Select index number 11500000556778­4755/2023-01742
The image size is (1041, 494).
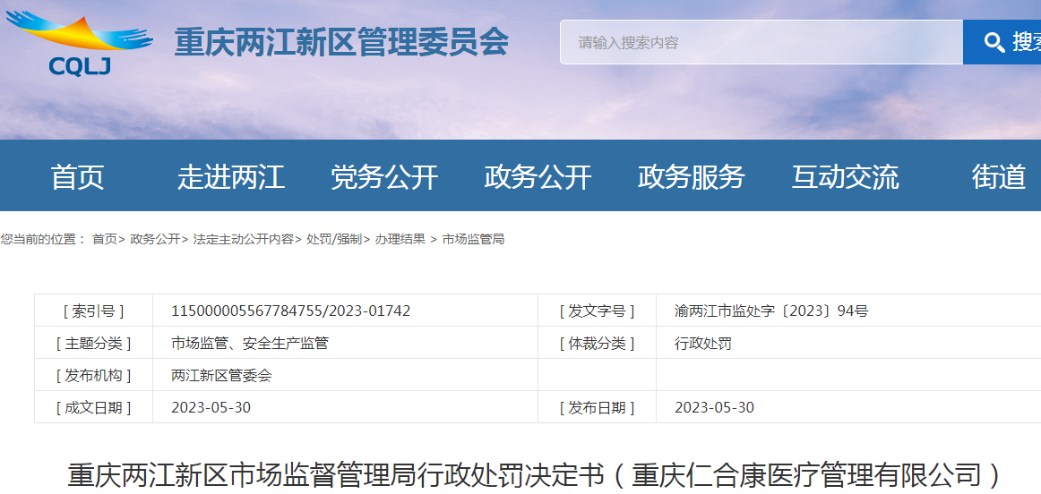click(x=291, y=311)
